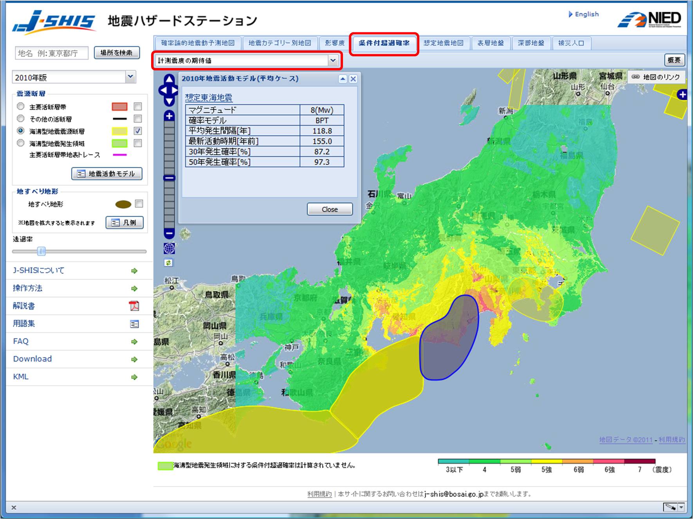The height and width of the screenshot is (519, 693).
Task: Pan the map north with the up arrow control
Action: (168, 79)
